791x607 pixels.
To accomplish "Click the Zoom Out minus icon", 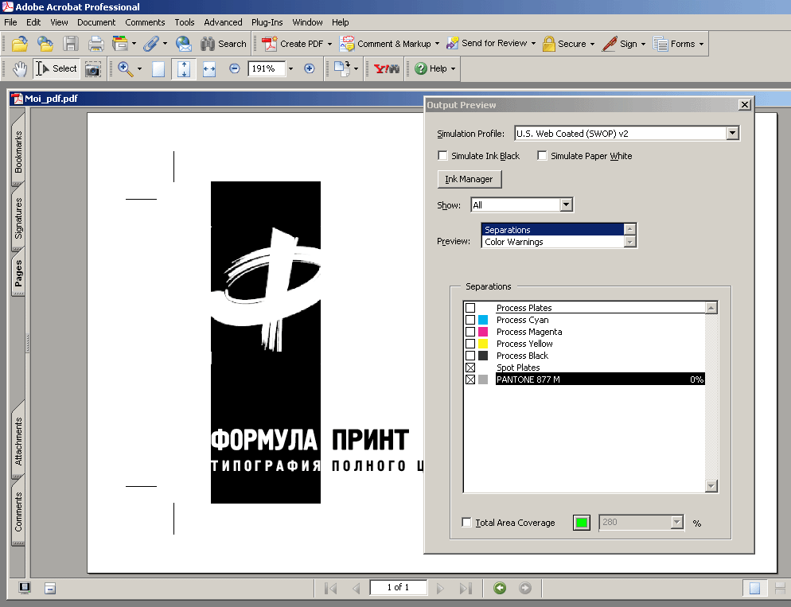I will click(235, 68).
